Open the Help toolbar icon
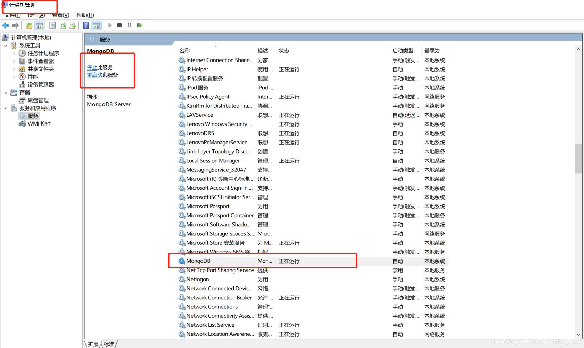The height and width of the screenshot is (348, 584). (85, 25)
